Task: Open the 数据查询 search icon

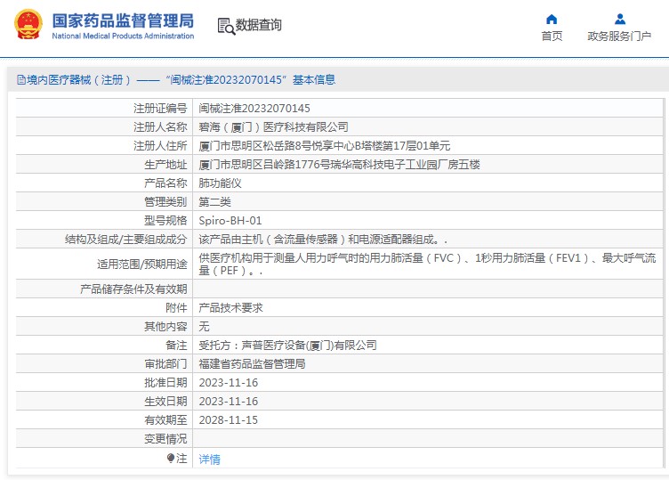Action: point(226,26)
